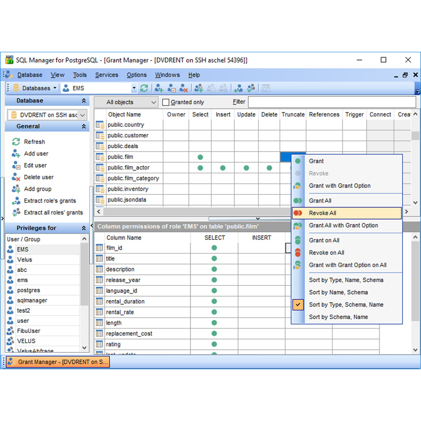
Task: Toggle Insert privilege on public.film_actor
Action: [x=223, y=168]
